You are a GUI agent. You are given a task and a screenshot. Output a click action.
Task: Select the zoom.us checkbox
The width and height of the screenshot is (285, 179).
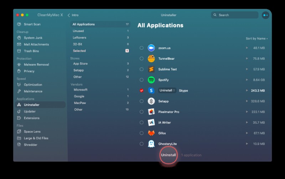pyautogui.click(x=141, y=48)
